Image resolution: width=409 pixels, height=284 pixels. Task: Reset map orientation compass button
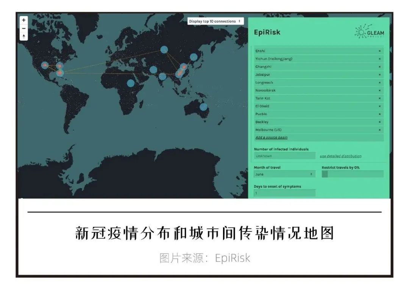(24, 36)
